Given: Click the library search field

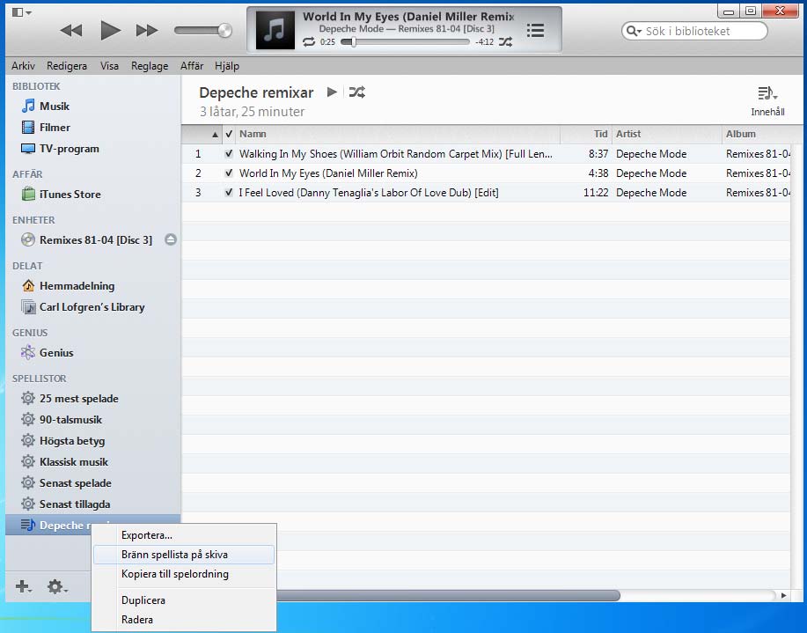Looking at the screenshot, I should [x=694, y=31].
